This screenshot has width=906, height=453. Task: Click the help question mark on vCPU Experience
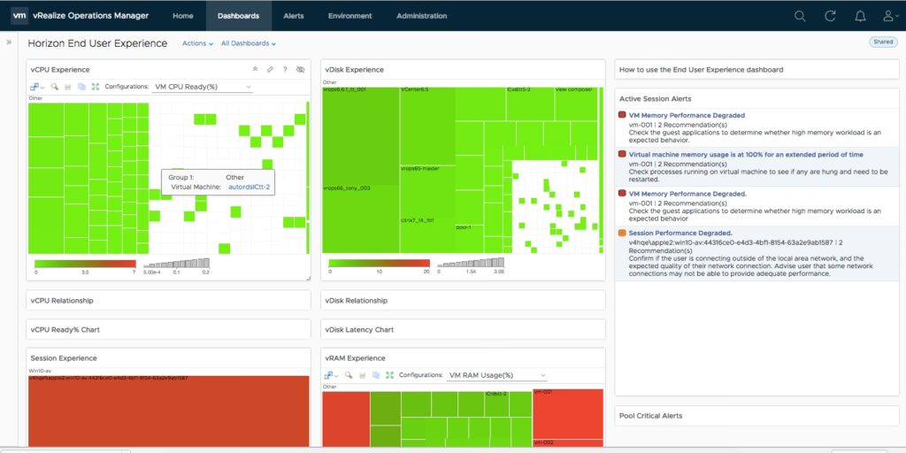point(285,69)
